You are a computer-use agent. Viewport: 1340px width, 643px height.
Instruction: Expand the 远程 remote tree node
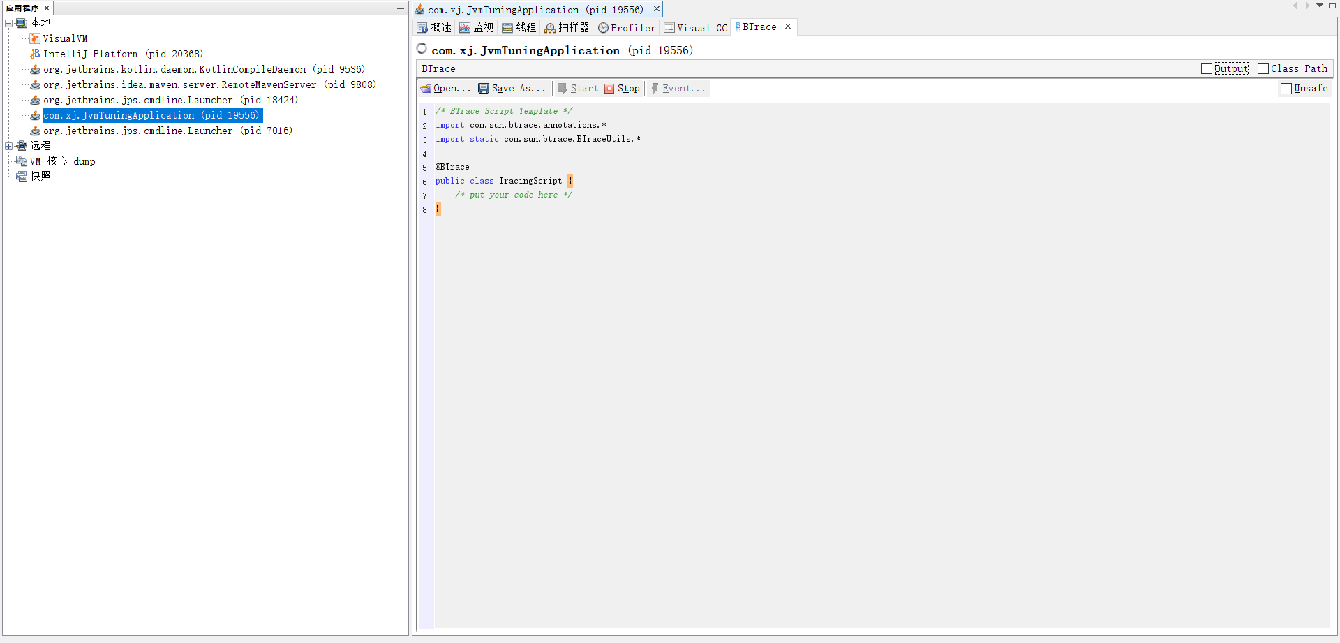pyautogui.click(x=9, y=146)
